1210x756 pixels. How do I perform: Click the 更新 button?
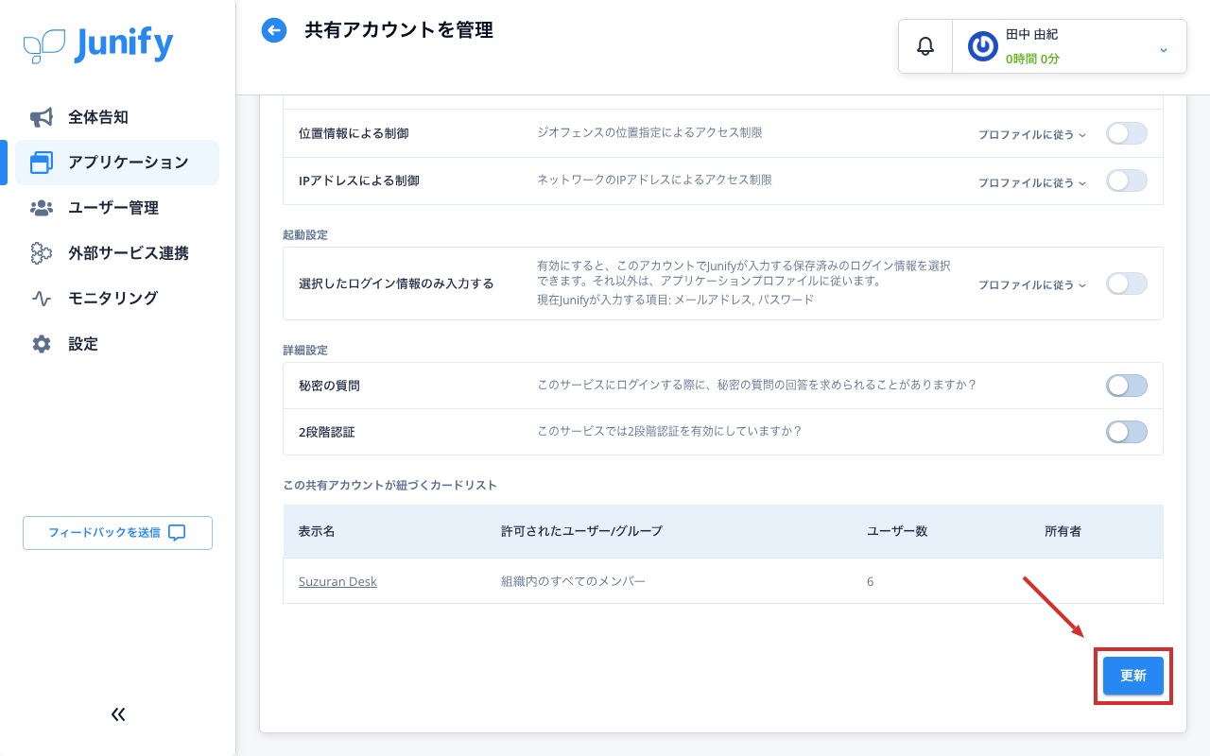click(1133, 676)
